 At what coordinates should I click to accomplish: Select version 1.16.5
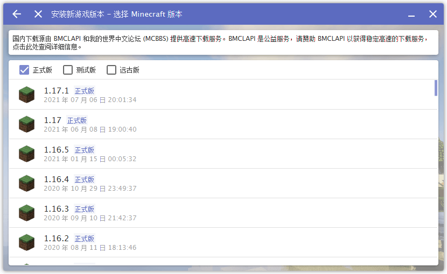point(223,154)
